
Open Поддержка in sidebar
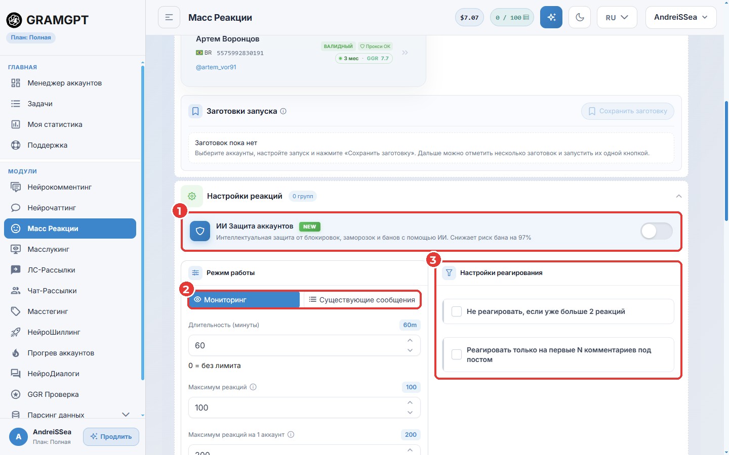(x=70, y=145)
